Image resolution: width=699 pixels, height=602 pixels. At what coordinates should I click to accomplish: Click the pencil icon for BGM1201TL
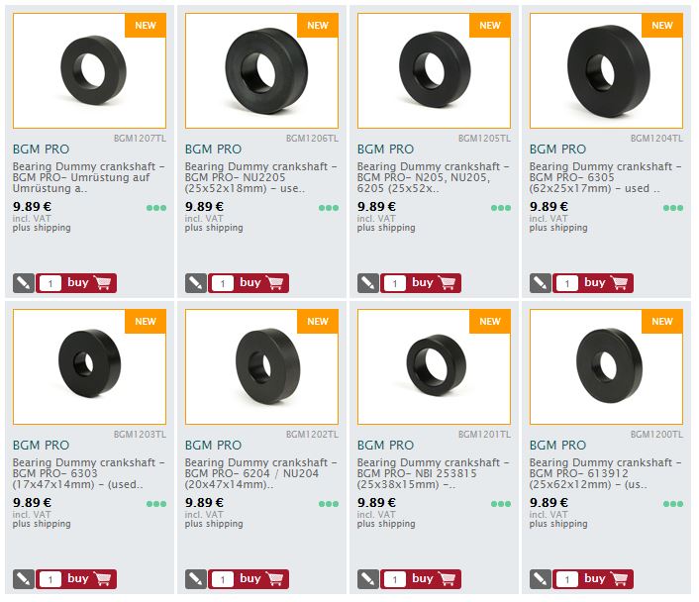pos(368,579)
